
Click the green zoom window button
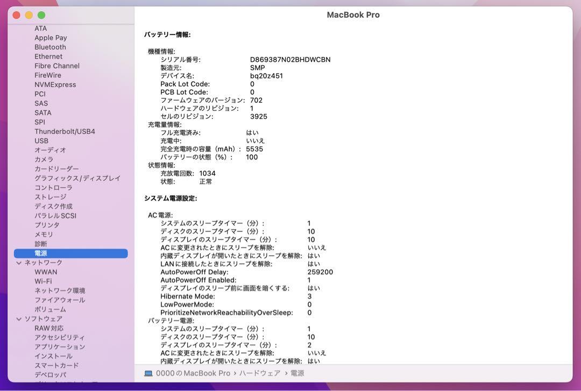pyautogui.click(x=41, y=15)
